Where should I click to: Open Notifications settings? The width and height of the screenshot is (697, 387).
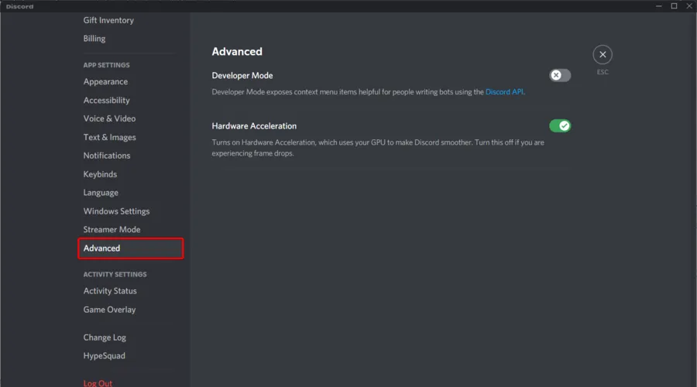(x=107, y=156)
